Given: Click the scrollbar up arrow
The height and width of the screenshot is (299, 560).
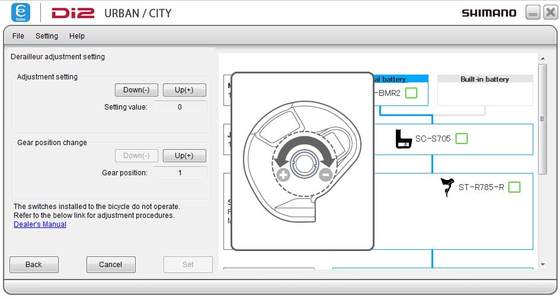Looking at the screenshot, I should [543, 59].
